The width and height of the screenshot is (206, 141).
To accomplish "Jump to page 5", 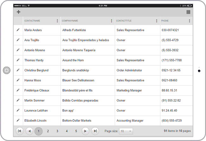I will 76,131.
